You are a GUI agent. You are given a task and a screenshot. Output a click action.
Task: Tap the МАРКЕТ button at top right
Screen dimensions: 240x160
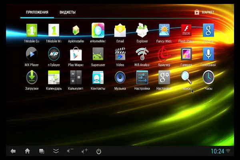coord(204,12)
